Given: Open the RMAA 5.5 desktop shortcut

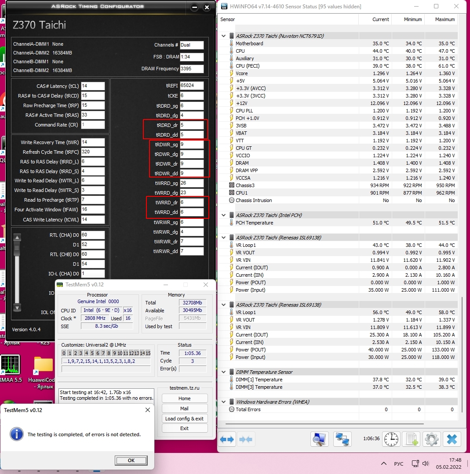Looking at the screenshot, I should click(x=11, y=369).
